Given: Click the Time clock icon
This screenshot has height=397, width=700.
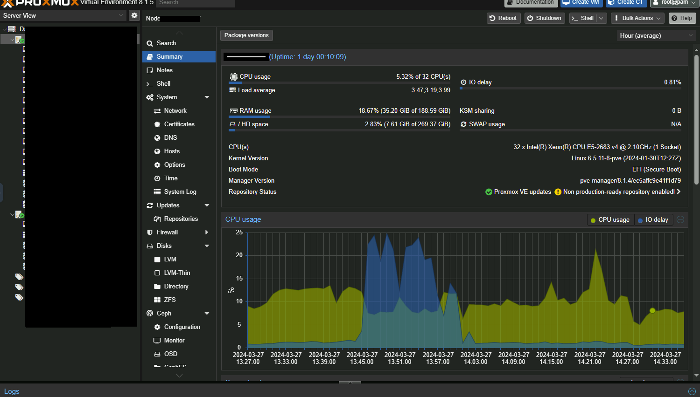Looking at the screenshot, I should click(x=157, y=178).
